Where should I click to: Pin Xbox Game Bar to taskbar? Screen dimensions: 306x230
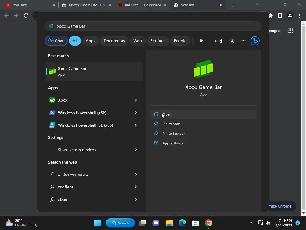[x=203, y=133]
